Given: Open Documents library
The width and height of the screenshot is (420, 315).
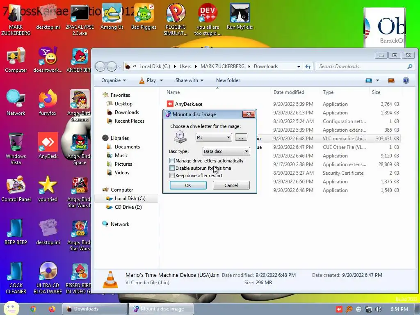Looking at the screenshot, I should pos(127,147).
